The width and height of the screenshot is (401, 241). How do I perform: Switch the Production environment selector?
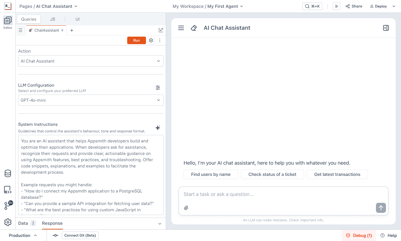[23, 235]
